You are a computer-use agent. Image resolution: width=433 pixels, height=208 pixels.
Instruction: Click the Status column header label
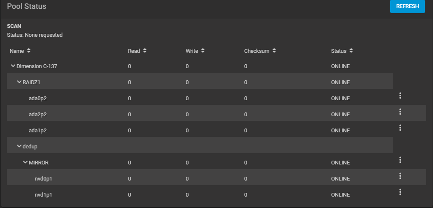tap(338, 51)
